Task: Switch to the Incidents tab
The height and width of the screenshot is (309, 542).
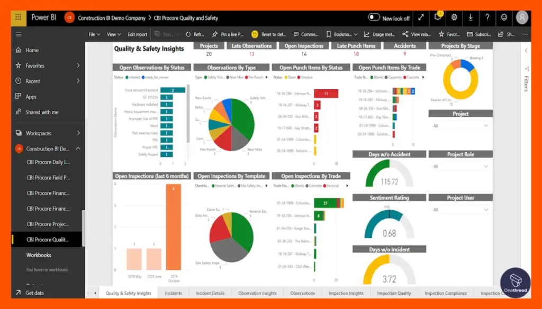Action: click(x=173, y=293)
